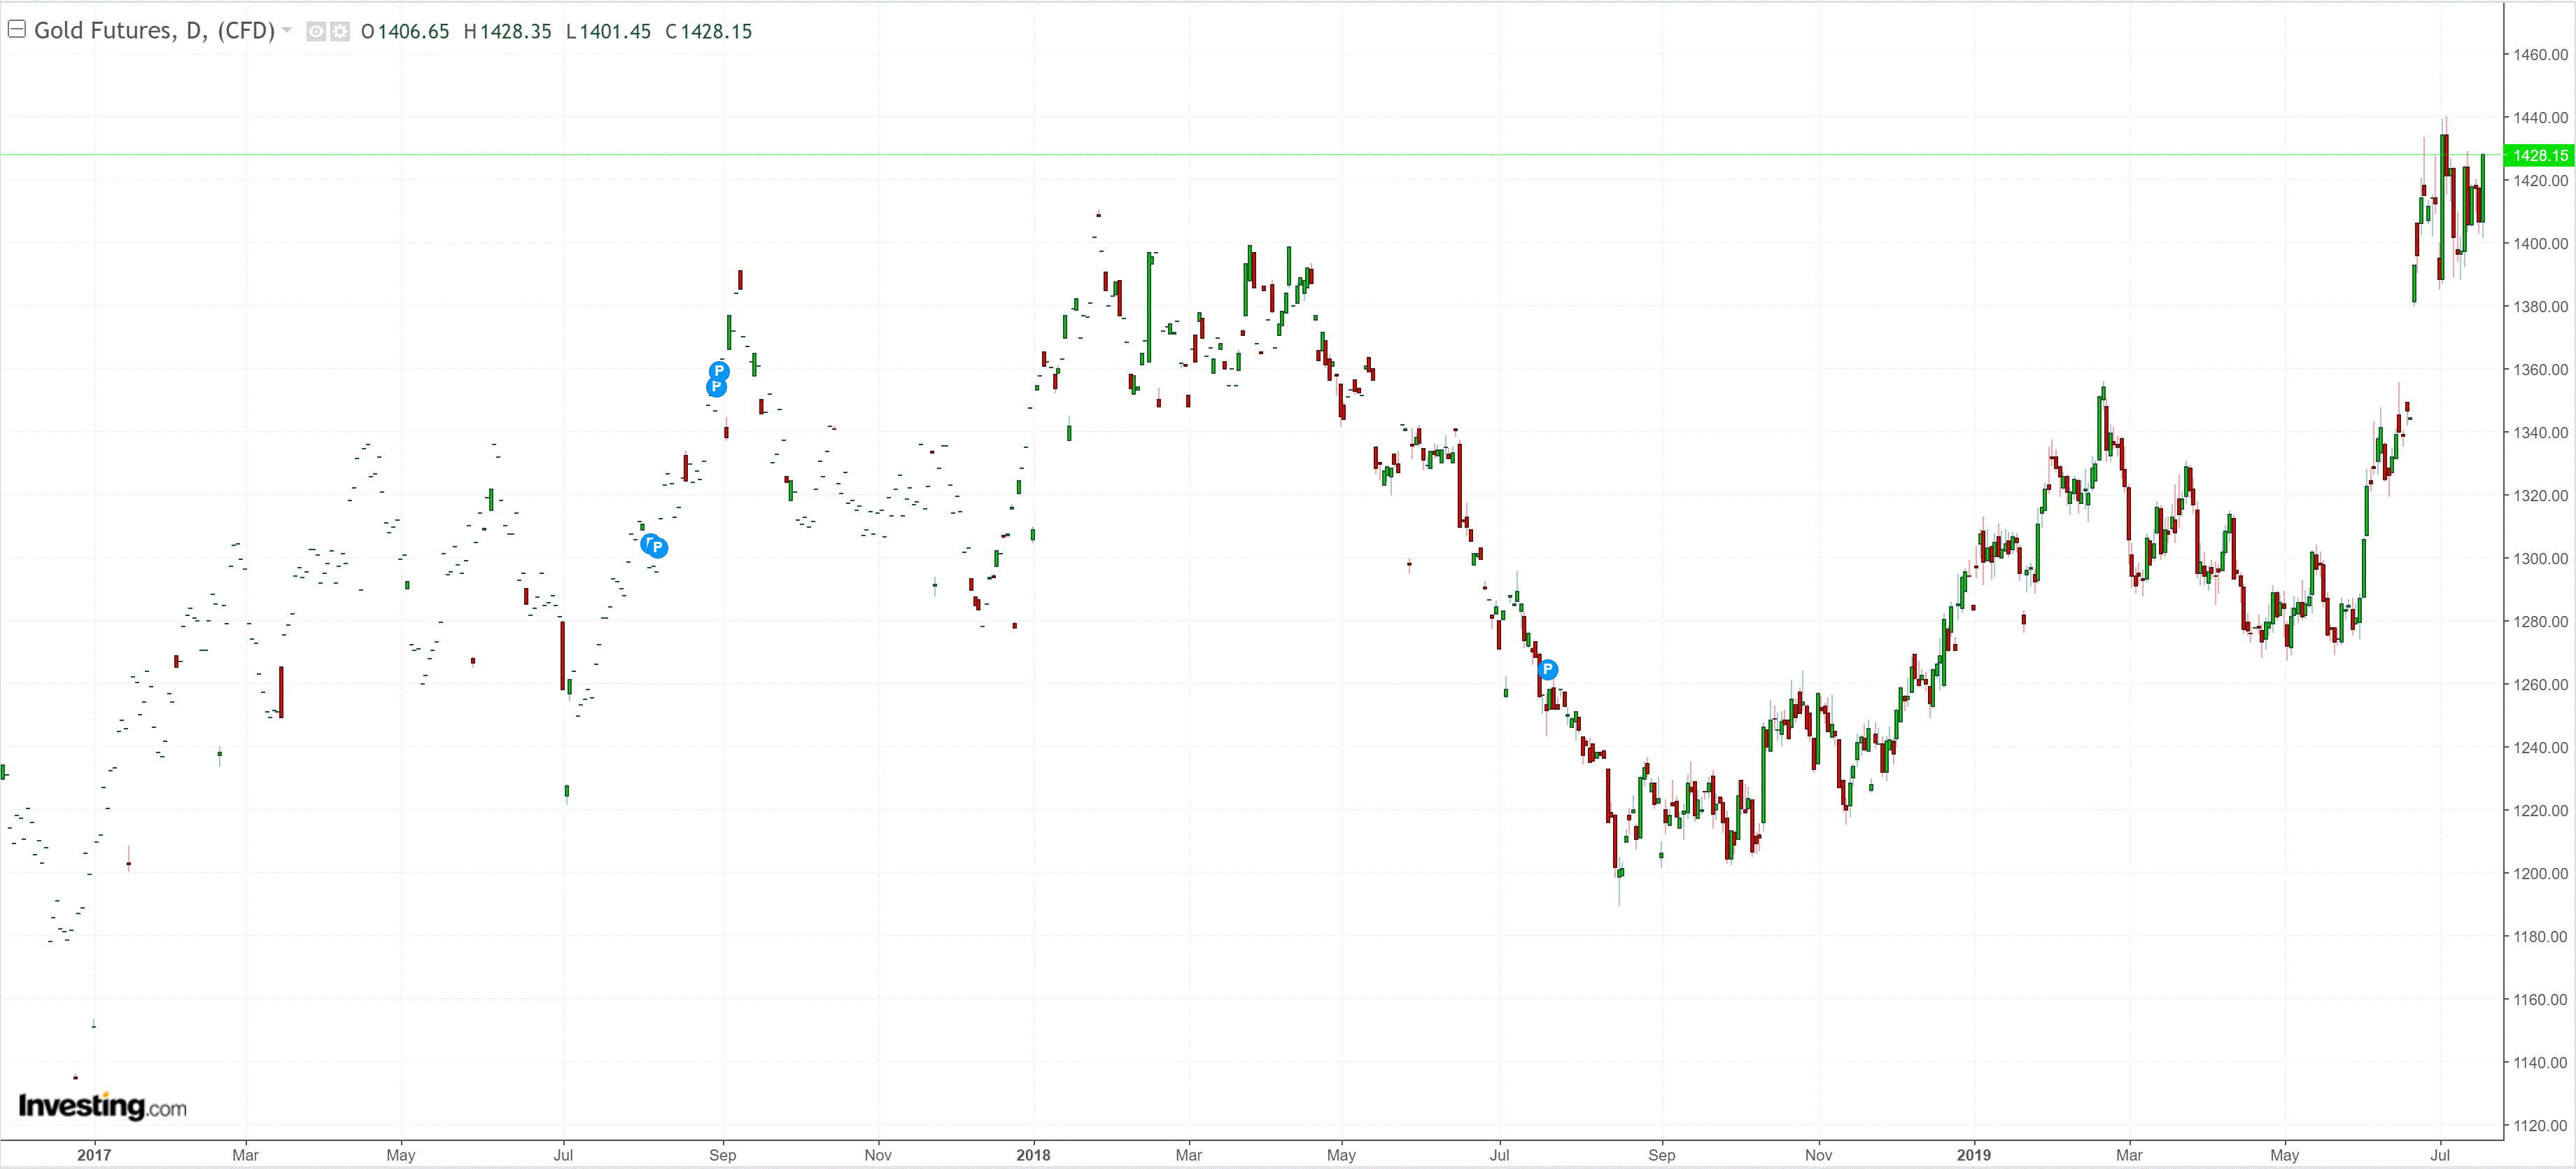Click the 2018 label on the time axis
This screenshot has width=2576, height=1169.
pyautogui.click(x=1033, y=1154)
